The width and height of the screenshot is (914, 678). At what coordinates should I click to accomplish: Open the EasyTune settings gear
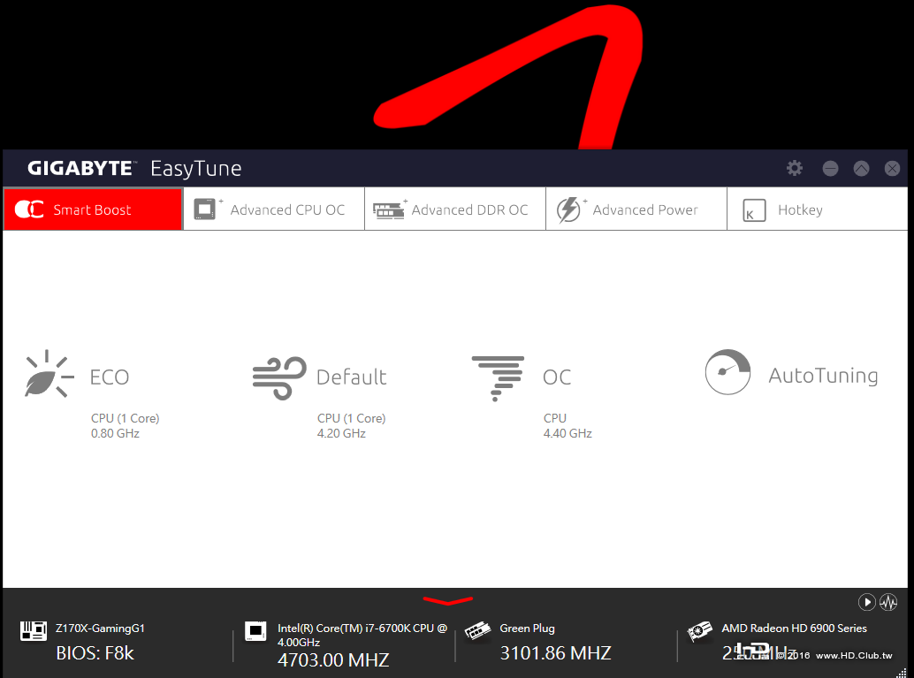click(x=795, y=169)
